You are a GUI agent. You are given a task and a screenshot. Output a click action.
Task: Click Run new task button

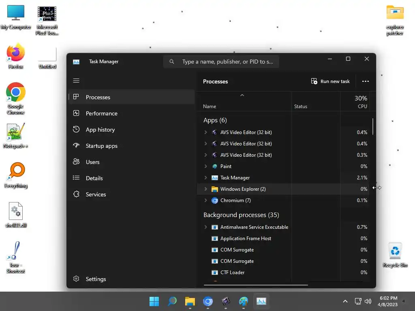tap(330, 81)
